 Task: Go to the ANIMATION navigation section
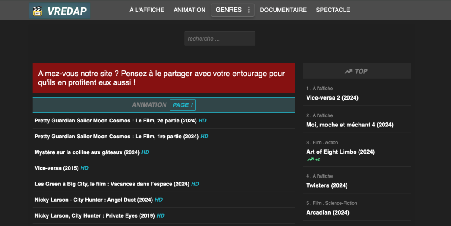click(189, 10)
